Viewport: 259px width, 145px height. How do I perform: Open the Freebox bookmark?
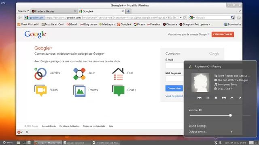(154, 24)
